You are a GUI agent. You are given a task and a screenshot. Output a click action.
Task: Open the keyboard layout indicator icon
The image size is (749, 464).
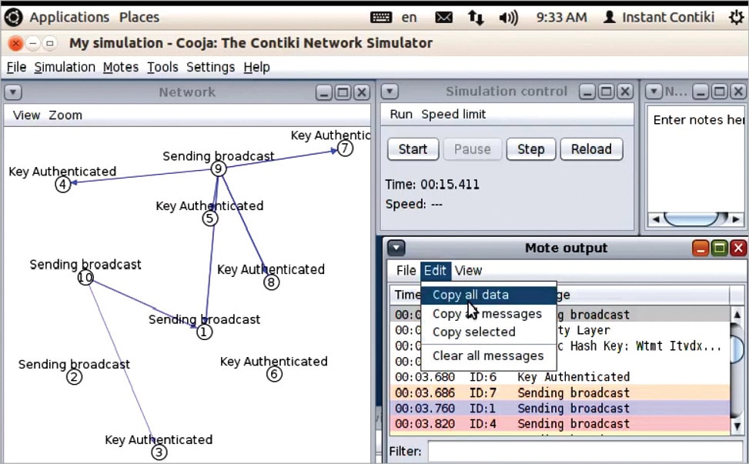coord(381,18)
